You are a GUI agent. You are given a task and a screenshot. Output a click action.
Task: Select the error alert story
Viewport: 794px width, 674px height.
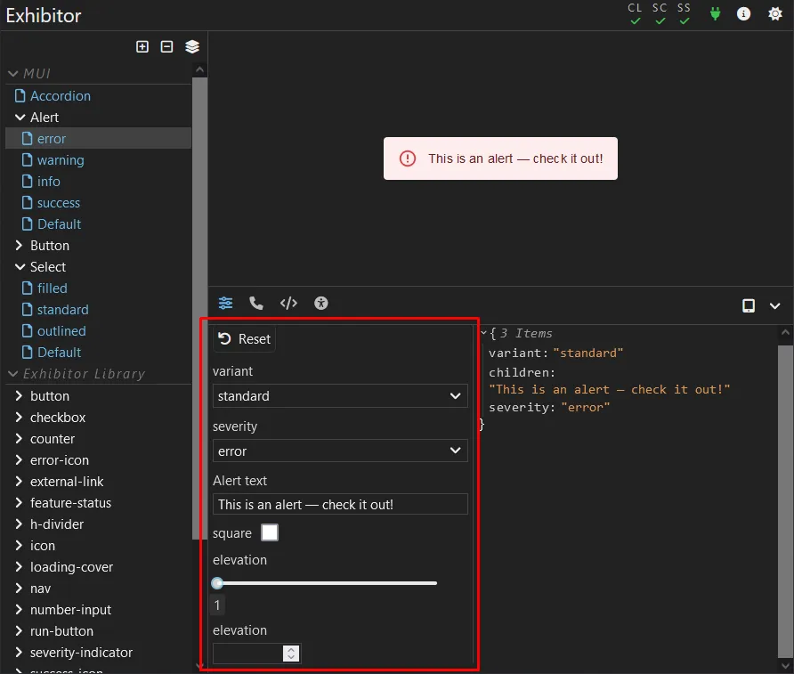pyautogui.click(x=98, y=138)
